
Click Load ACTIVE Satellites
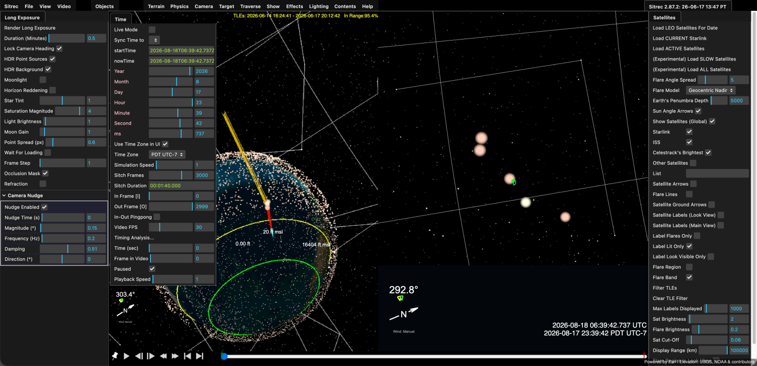click(678, 49)
